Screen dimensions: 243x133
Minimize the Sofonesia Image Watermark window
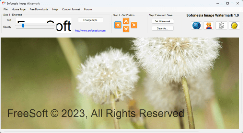[218, 3]
